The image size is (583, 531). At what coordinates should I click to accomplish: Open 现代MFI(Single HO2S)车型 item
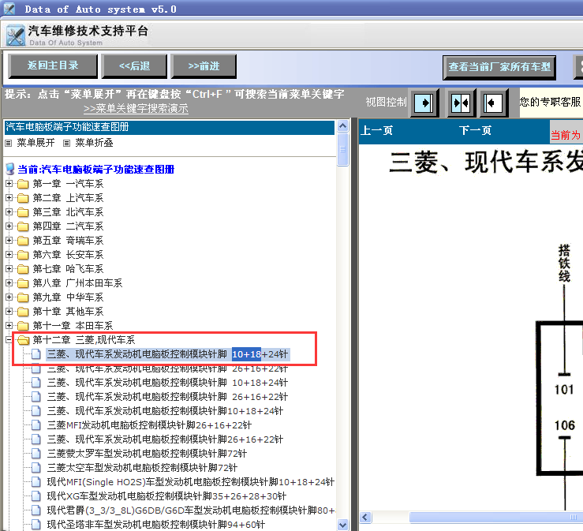190,482
